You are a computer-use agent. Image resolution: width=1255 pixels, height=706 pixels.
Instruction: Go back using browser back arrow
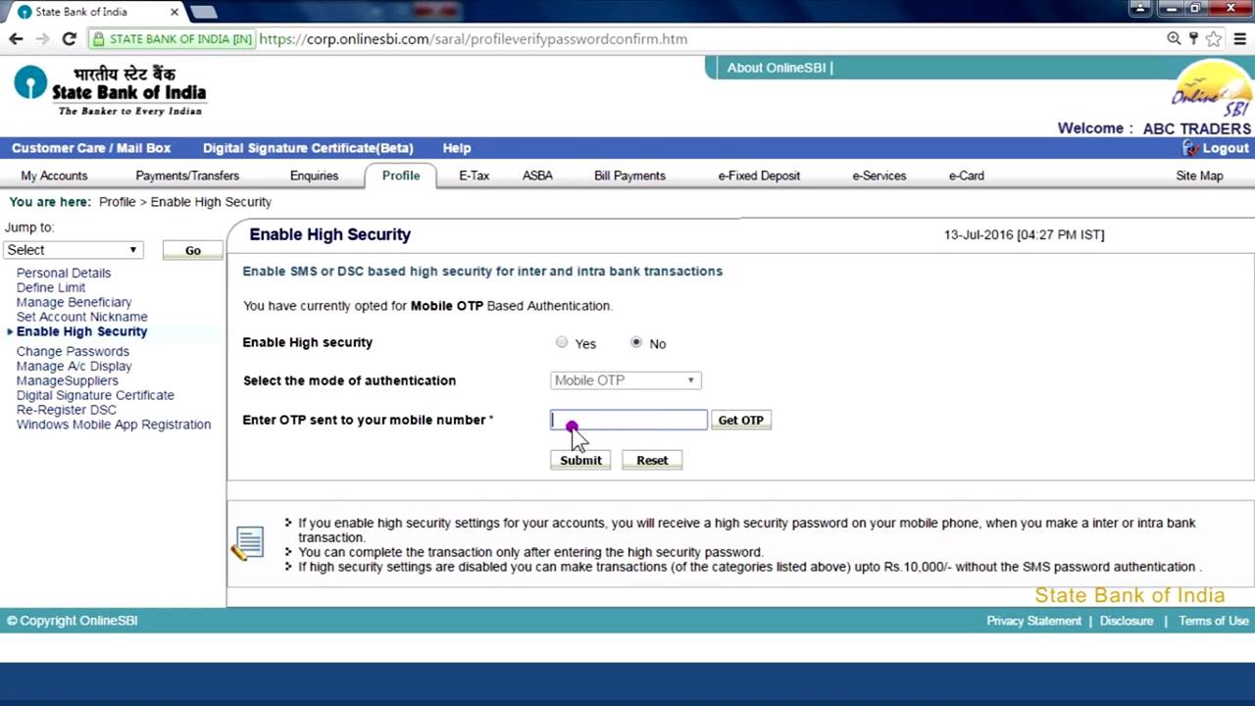pyautogui.click(x=16, y=39)
